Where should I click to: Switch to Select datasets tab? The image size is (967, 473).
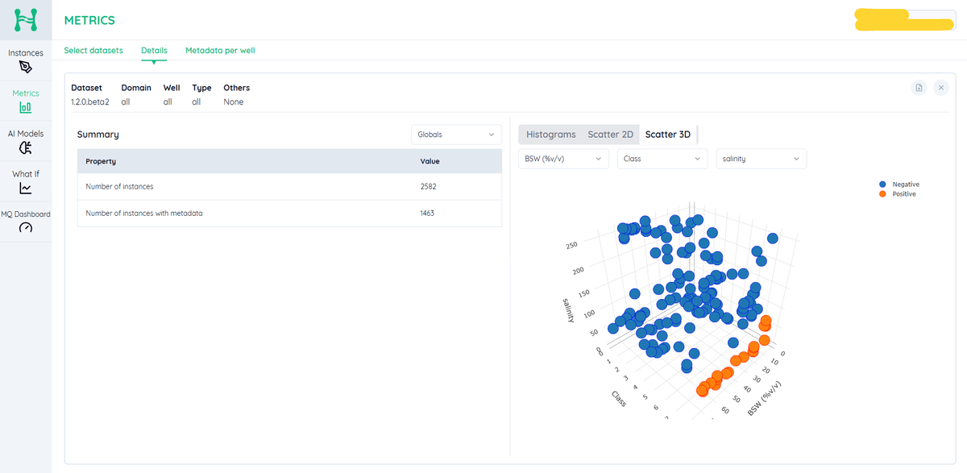93,51
